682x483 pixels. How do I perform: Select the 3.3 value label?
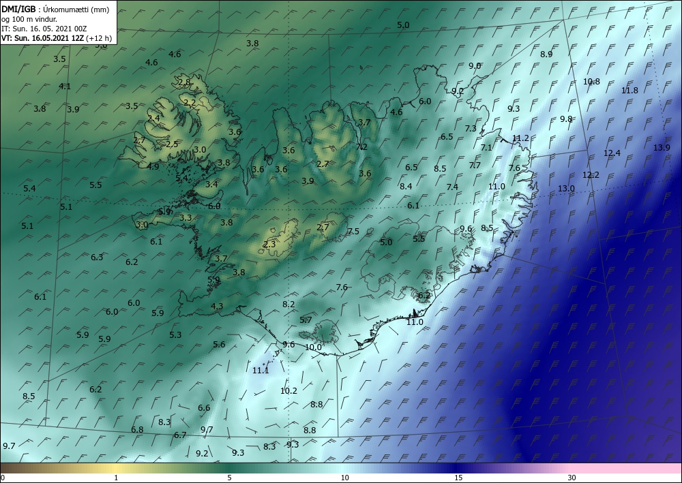click(186, 217)
